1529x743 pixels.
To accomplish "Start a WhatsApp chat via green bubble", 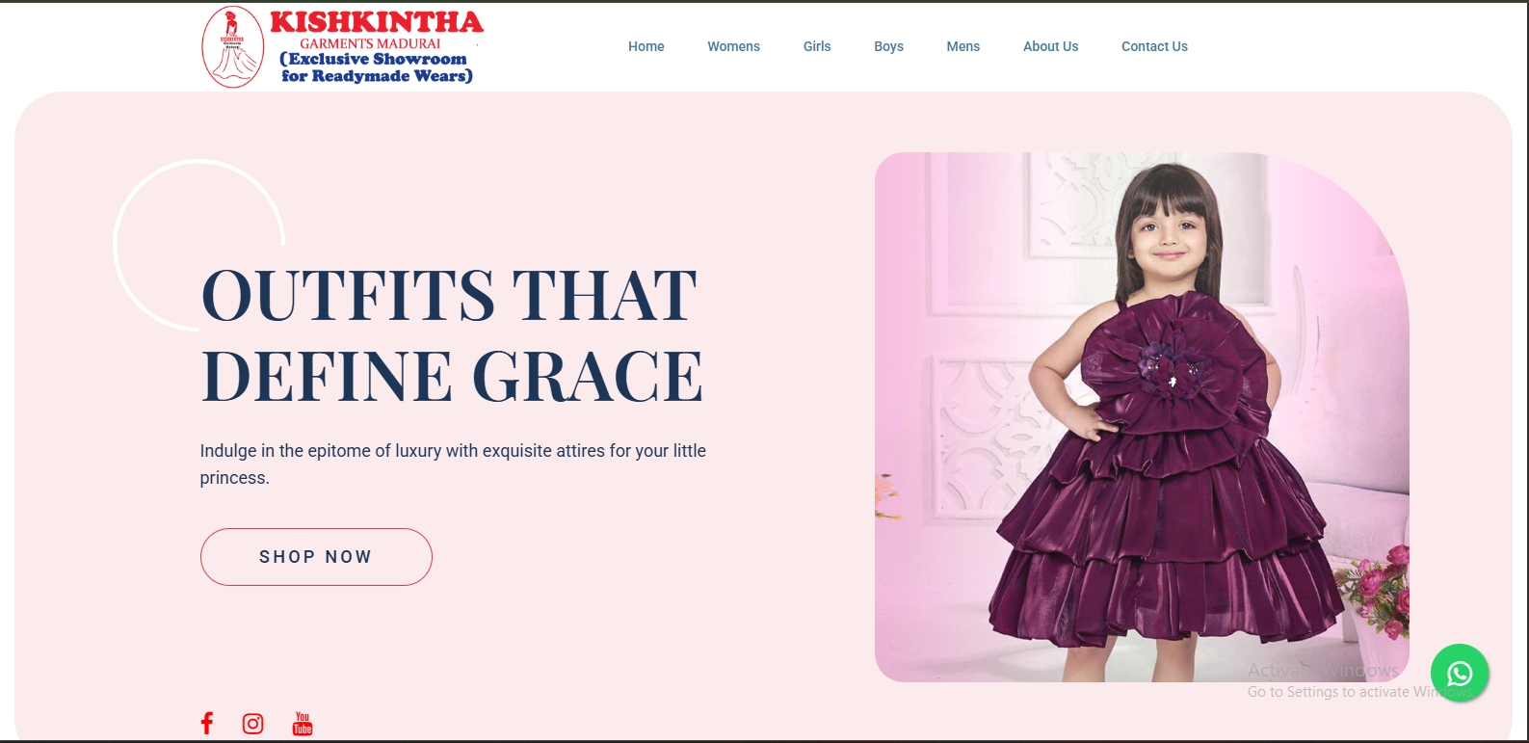I will click(1460, 673).
